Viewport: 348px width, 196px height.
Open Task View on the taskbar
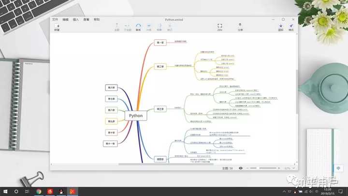[x=27, y=191]
